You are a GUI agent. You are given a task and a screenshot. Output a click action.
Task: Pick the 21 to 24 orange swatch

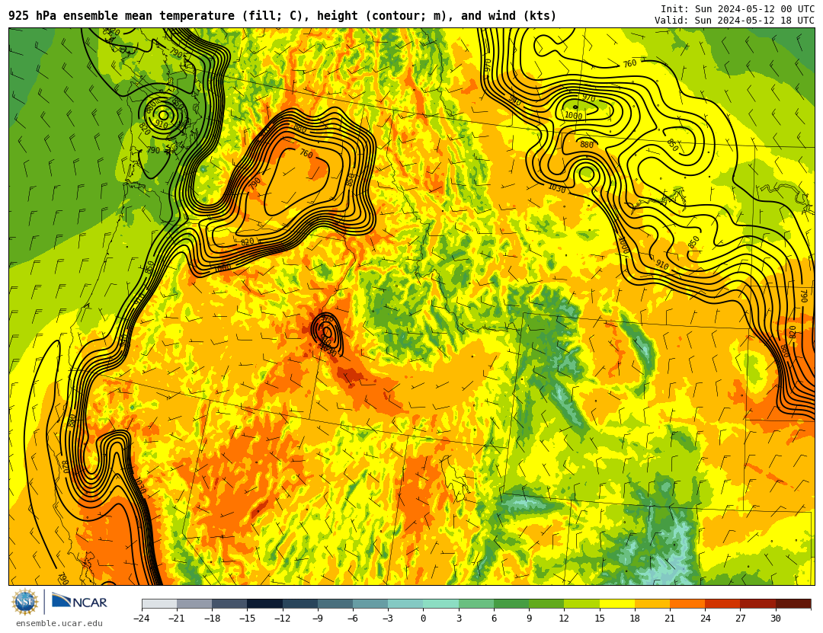tap(687, 603)
